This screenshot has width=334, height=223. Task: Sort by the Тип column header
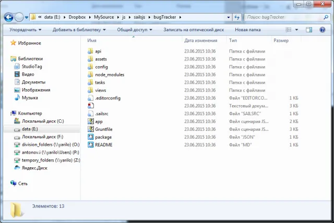[x=233, y=41]
